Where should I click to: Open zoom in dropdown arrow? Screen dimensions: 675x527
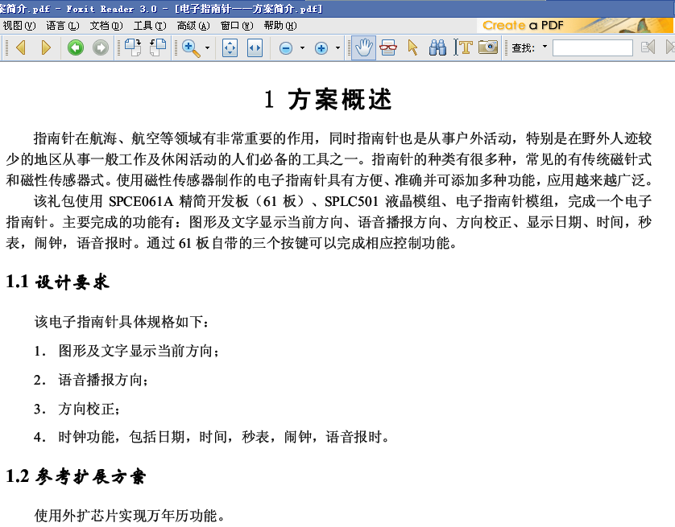click(338, 47)
